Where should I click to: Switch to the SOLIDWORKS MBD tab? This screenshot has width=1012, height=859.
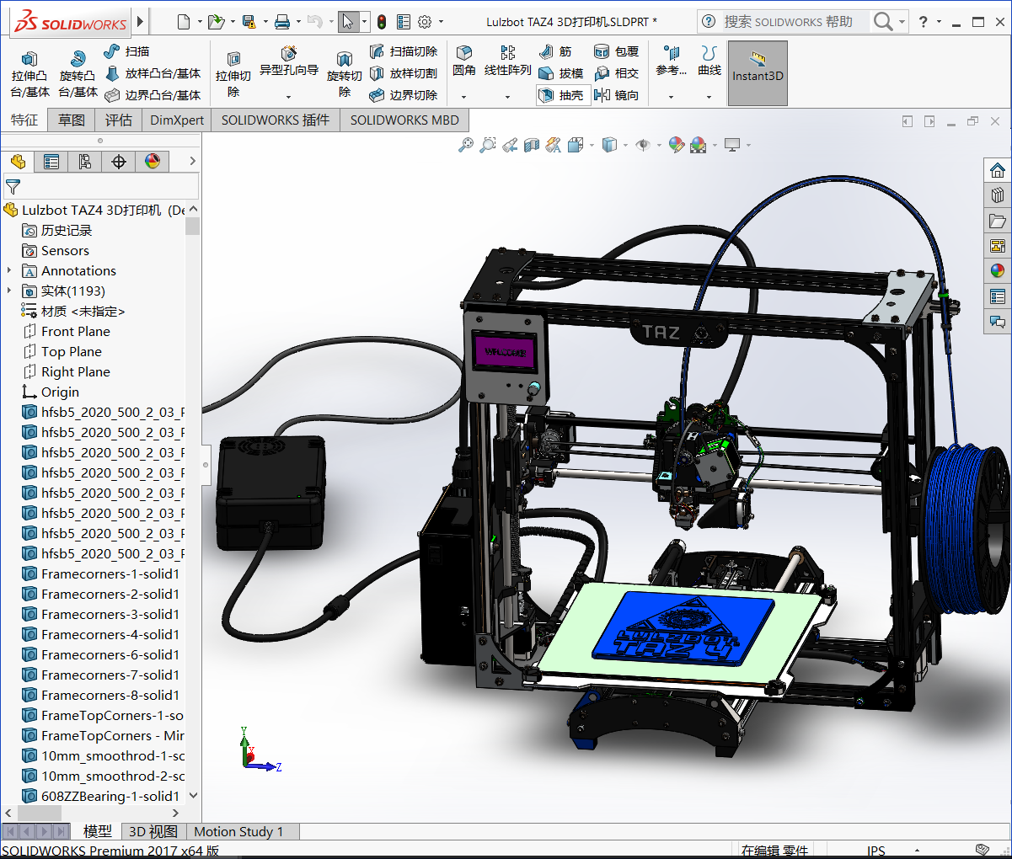point(404,120)
